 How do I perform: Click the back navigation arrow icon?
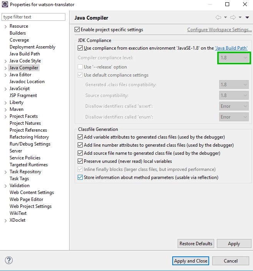[218, 17]
